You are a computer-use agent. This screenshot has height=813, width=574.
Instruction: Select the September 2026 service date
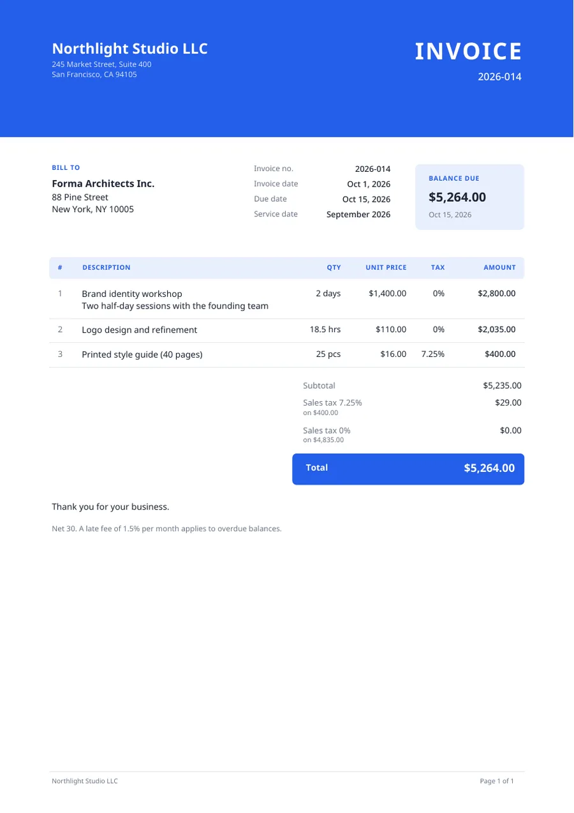[x=358, y=215]
